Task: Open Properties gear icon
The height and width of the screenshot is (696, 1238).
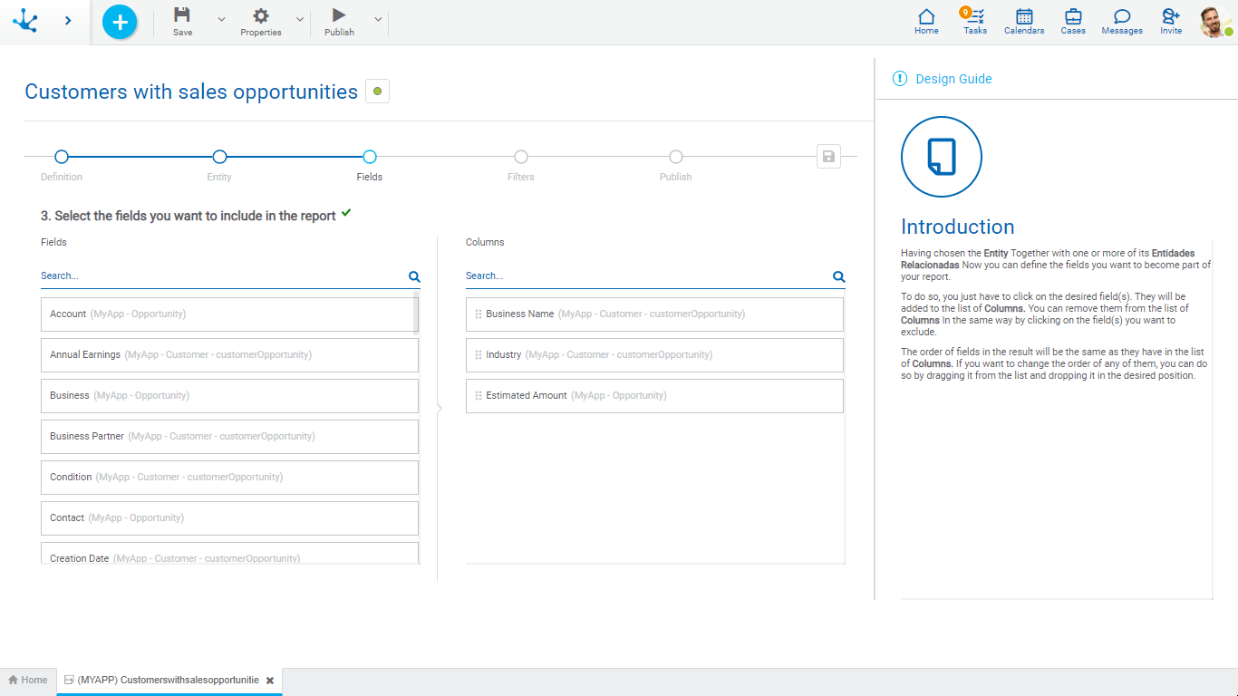Action: coord(260,15)
